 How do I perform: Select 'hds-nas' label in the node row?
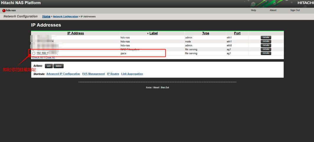point(125,41)
